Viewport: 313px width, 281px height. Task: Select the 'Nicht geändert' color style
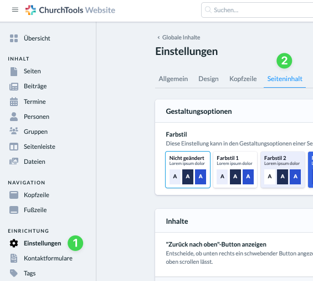(x=188, y=170)
